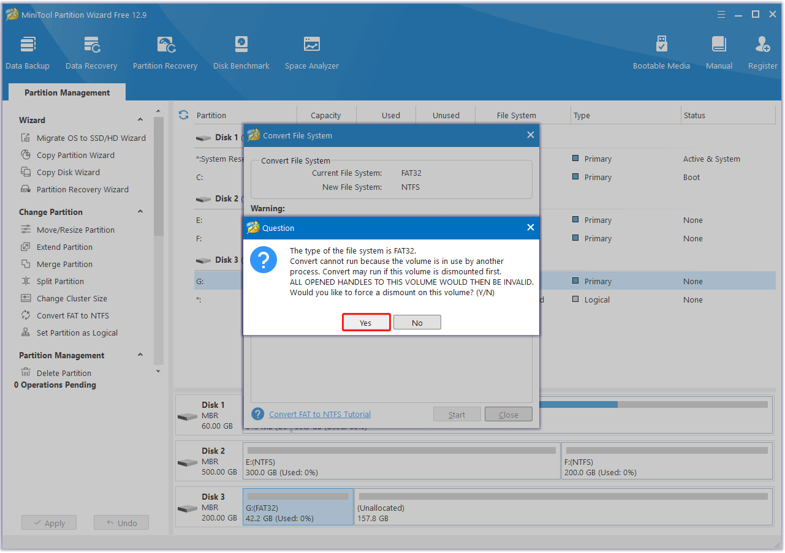Select the E: partition row

pos(485,220)
